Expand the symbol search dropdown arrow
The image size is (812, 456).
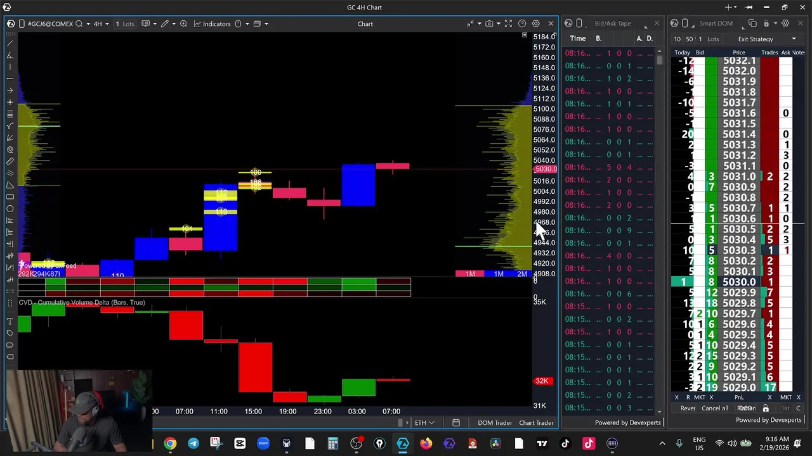88,24
